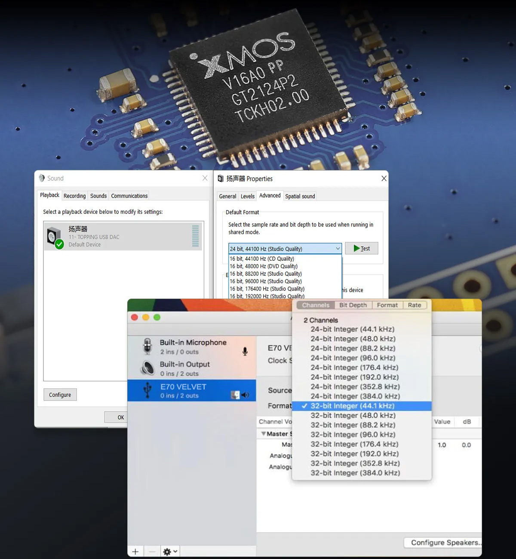Click the Configure button in Sound window
Image resolution: width=516 pixels, height=559 pixels.
click(x=60, y=395)
